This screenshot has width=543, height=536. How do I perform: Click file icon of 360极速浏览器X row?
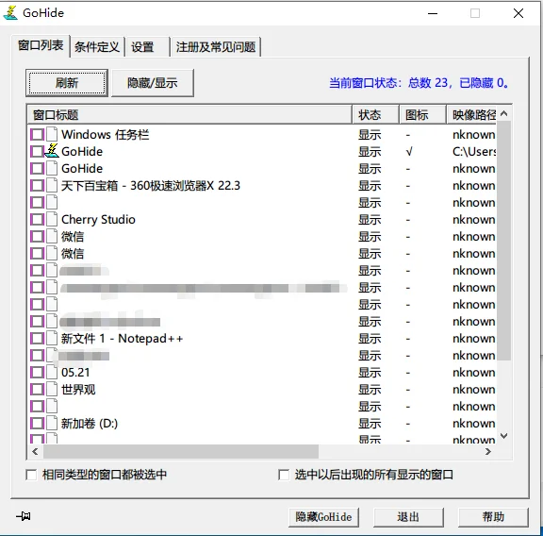click(52, 185)
